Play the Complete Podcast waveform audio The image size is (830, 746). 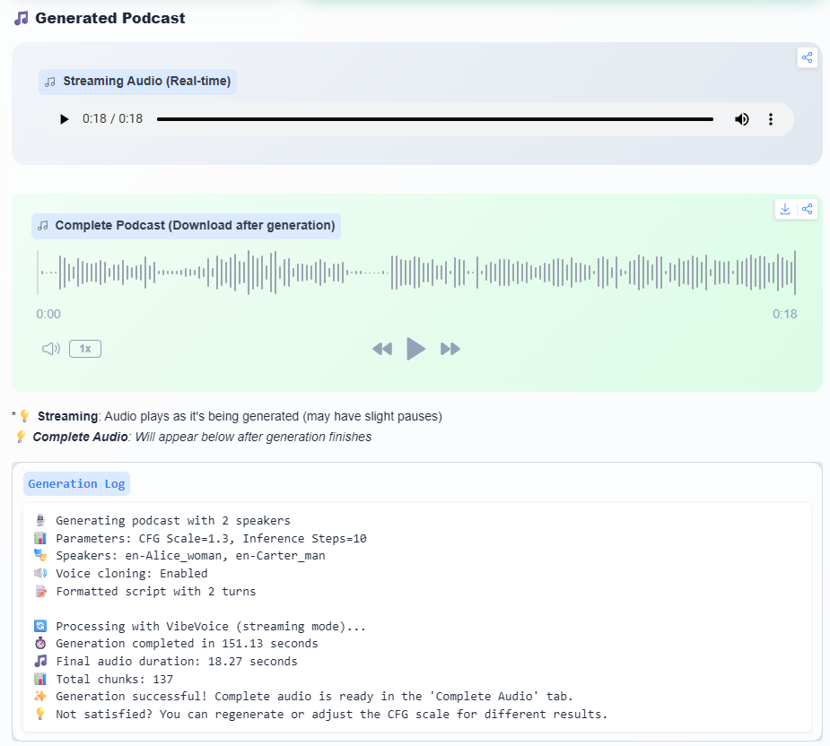tap(415, 349)
